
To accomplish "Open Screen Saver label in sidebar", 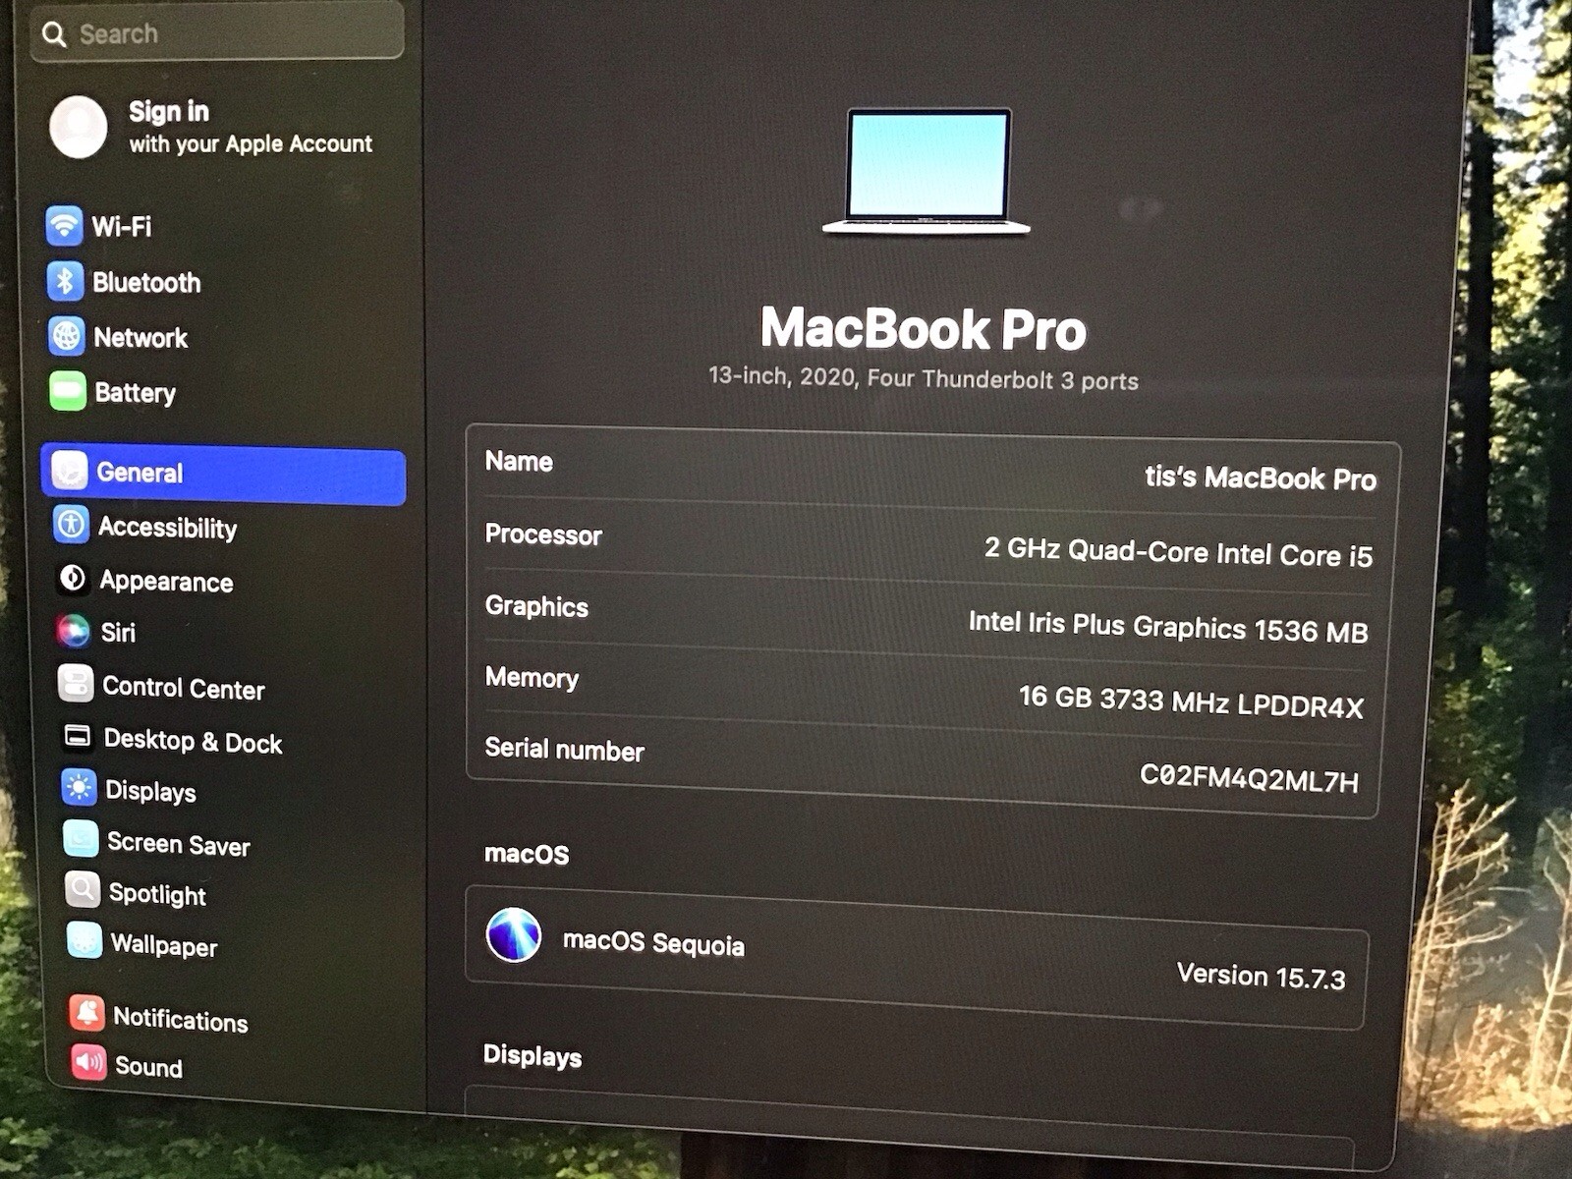I will tap(179, 844).
